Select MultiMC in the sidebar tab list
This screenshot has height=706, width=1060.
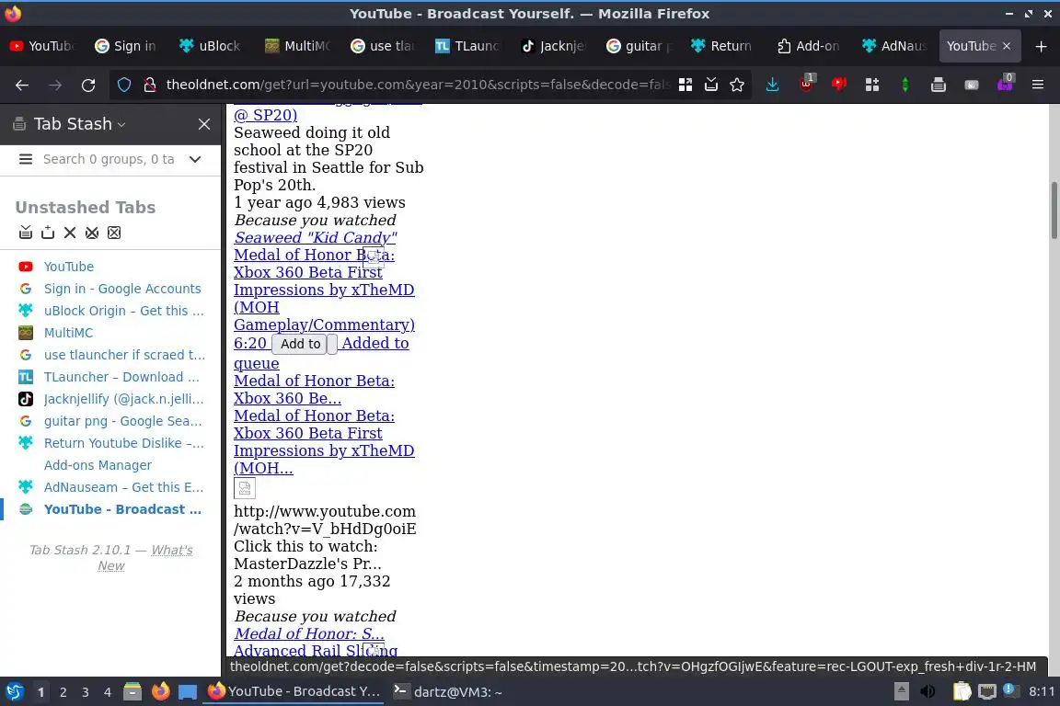[x=68, y=333]
